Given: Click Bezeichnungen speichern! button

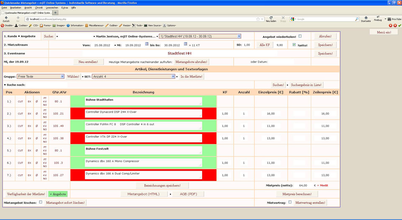Looking at the screenshot, I should pyautogui.click(x=162, y=185).
